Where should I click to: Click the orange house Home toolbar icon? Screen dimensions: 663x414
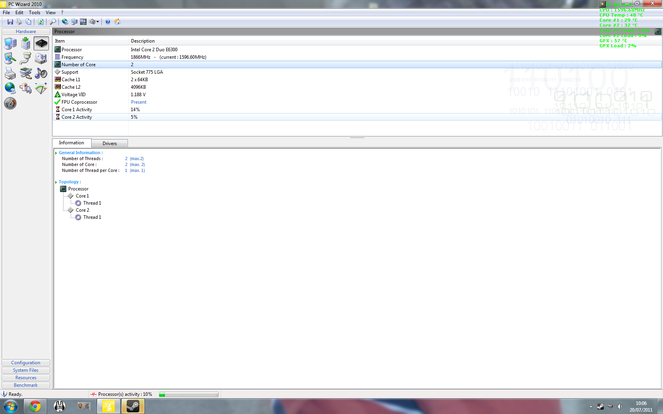click(x=117, y=22)
